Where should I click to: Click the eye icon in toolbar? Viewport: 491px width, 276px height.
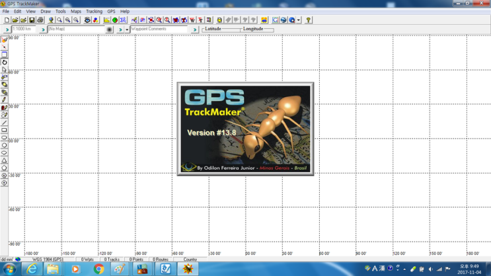(87, 20)
